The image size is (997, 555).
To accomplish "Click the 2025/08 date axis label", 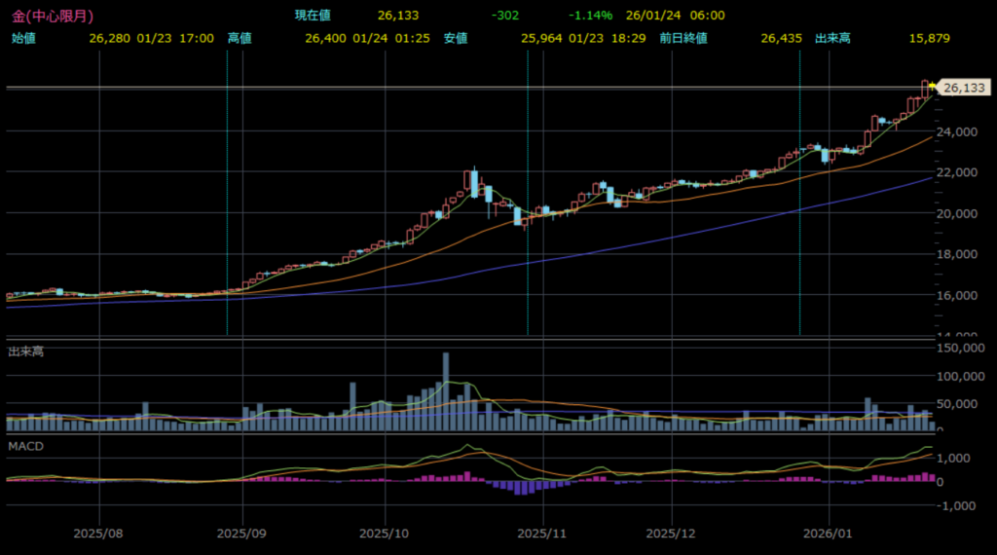I will coord(100,534).
